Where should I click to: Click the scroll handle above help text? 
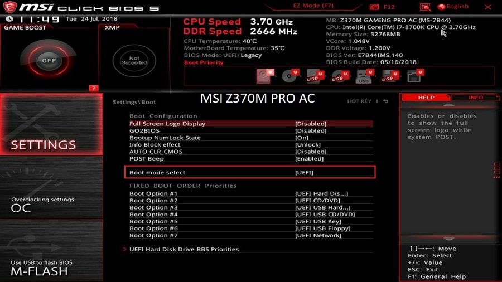pyautogui.click(x=448, y=105)
